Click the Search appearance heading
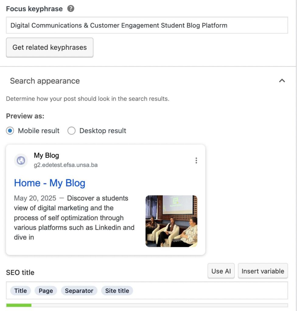Viewport: 297px width, 311px height. coord(45,81)
